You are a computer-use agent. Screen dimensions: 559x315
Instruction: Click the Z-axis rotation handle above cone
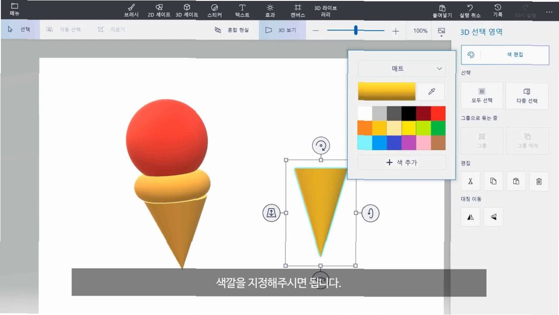point(321,146)
